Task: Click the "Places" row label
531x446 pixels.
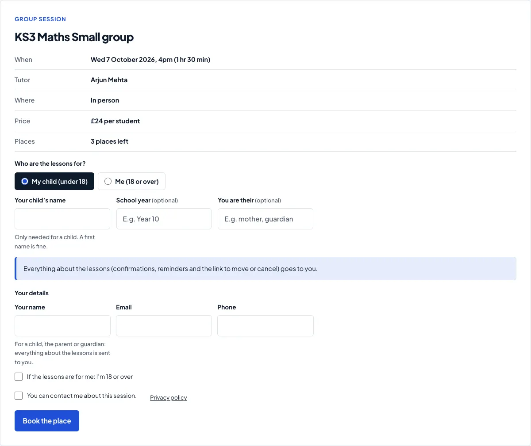Action: 25,141
